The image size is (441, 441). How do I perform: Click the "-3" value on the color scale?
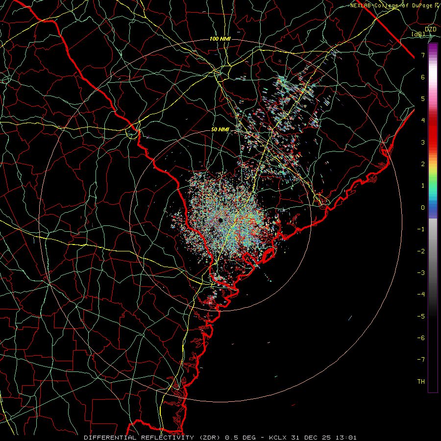pyautogui.click(x=421, y=273)
